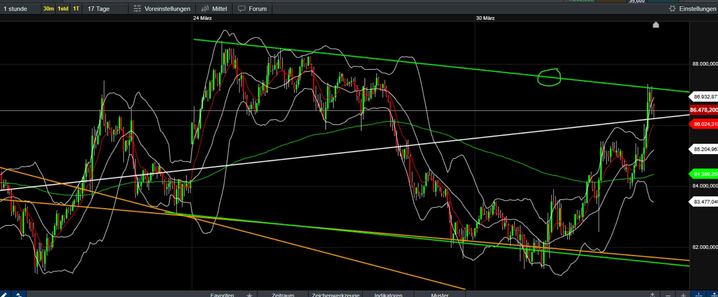Click the up-arrow icon next to the pencil
The image size is (718, 297).
(19, 294)
